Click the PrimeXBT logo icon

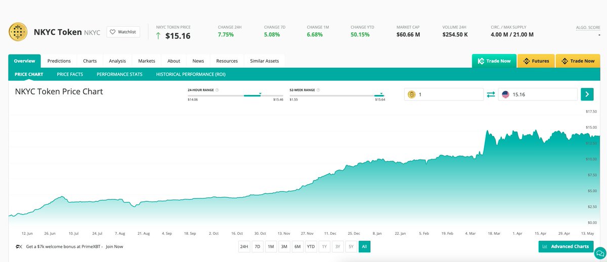[18, 246]
